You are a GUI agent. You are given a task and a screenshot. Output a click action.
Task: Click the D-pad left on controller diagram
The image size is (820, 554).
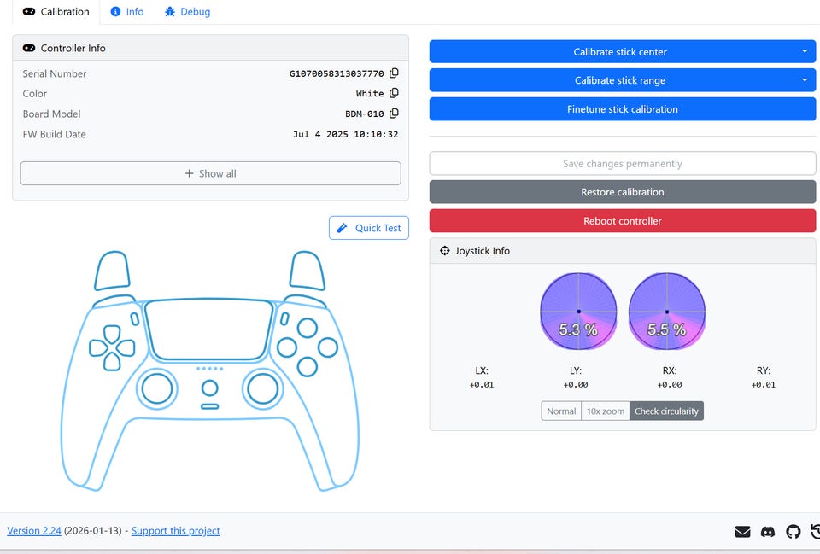pyautogui.click(x=98, y=348)
